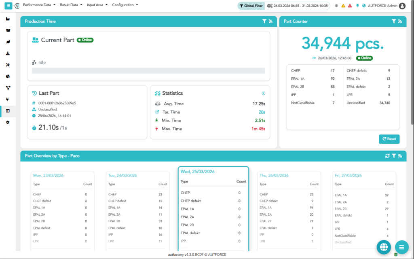Open the plug icon in sidebar
Viewport: 414px width, 259px height.
point(8,100)
